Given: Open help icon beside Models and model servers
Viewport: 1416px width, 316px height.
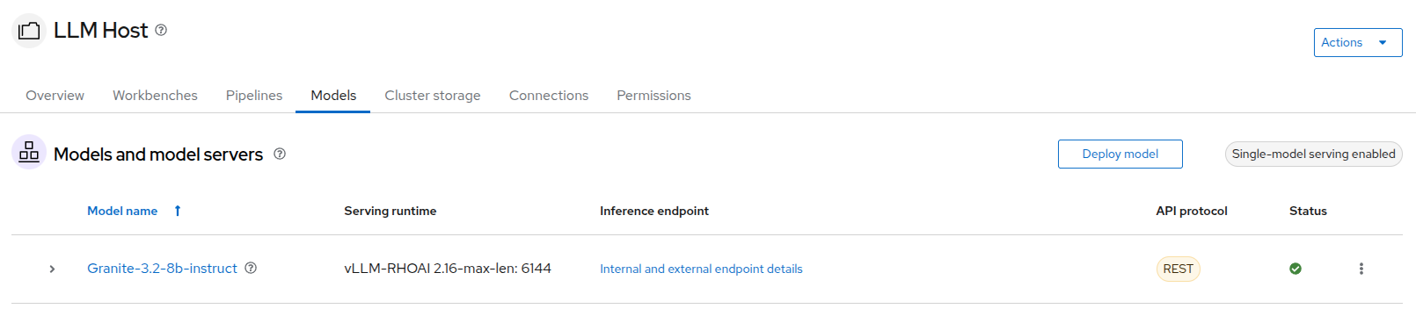Looking at the screenshot, I should 280,154.
